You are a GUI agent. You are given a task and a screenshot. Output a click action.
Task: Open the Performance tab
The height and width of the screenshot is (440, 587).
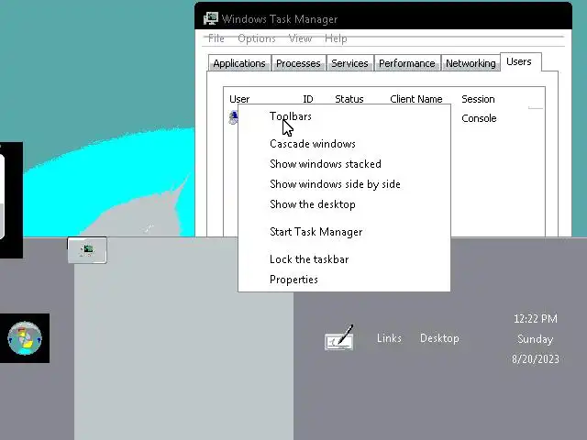(x=407, y=63)
